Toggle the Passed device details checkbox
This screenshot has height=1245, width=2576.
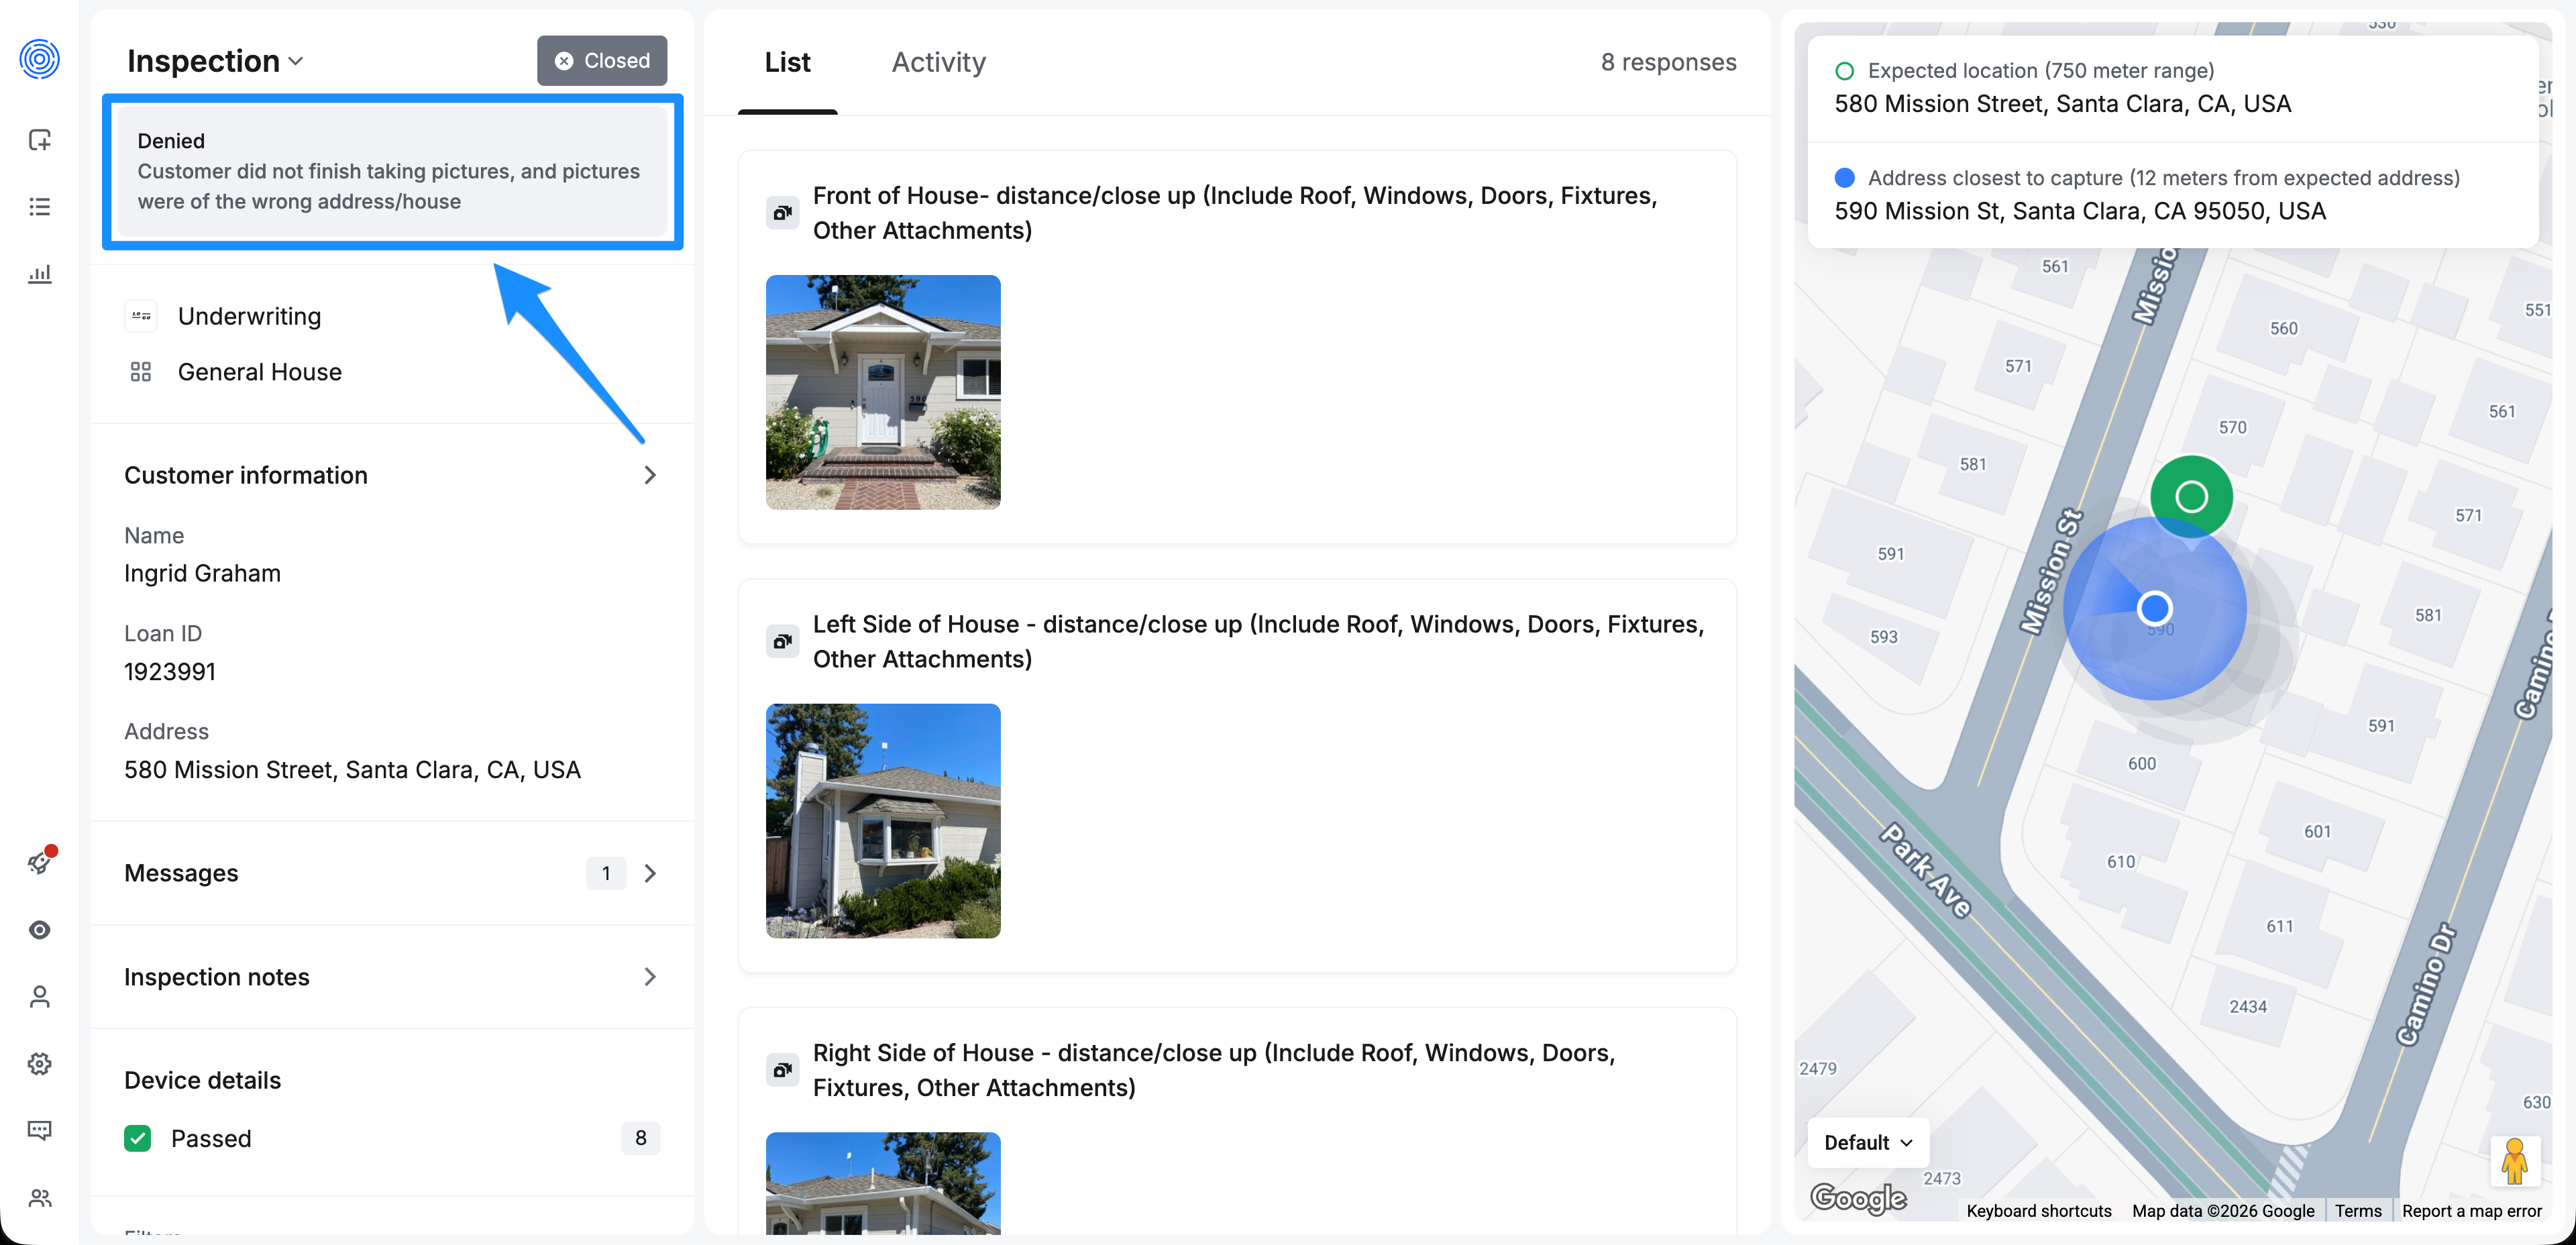click(138, 1138)
